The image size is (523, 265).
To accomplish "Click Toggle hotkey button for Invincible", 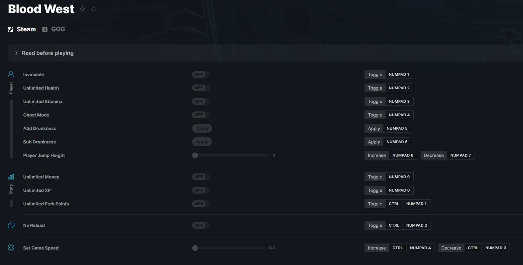I will tap(375, 74).
